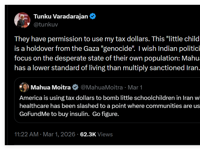Image resolution: width=200 pixels, height=150 pixels.
Task: Click the "focus on the desperate state" line
Action: (x=107, y=58)
